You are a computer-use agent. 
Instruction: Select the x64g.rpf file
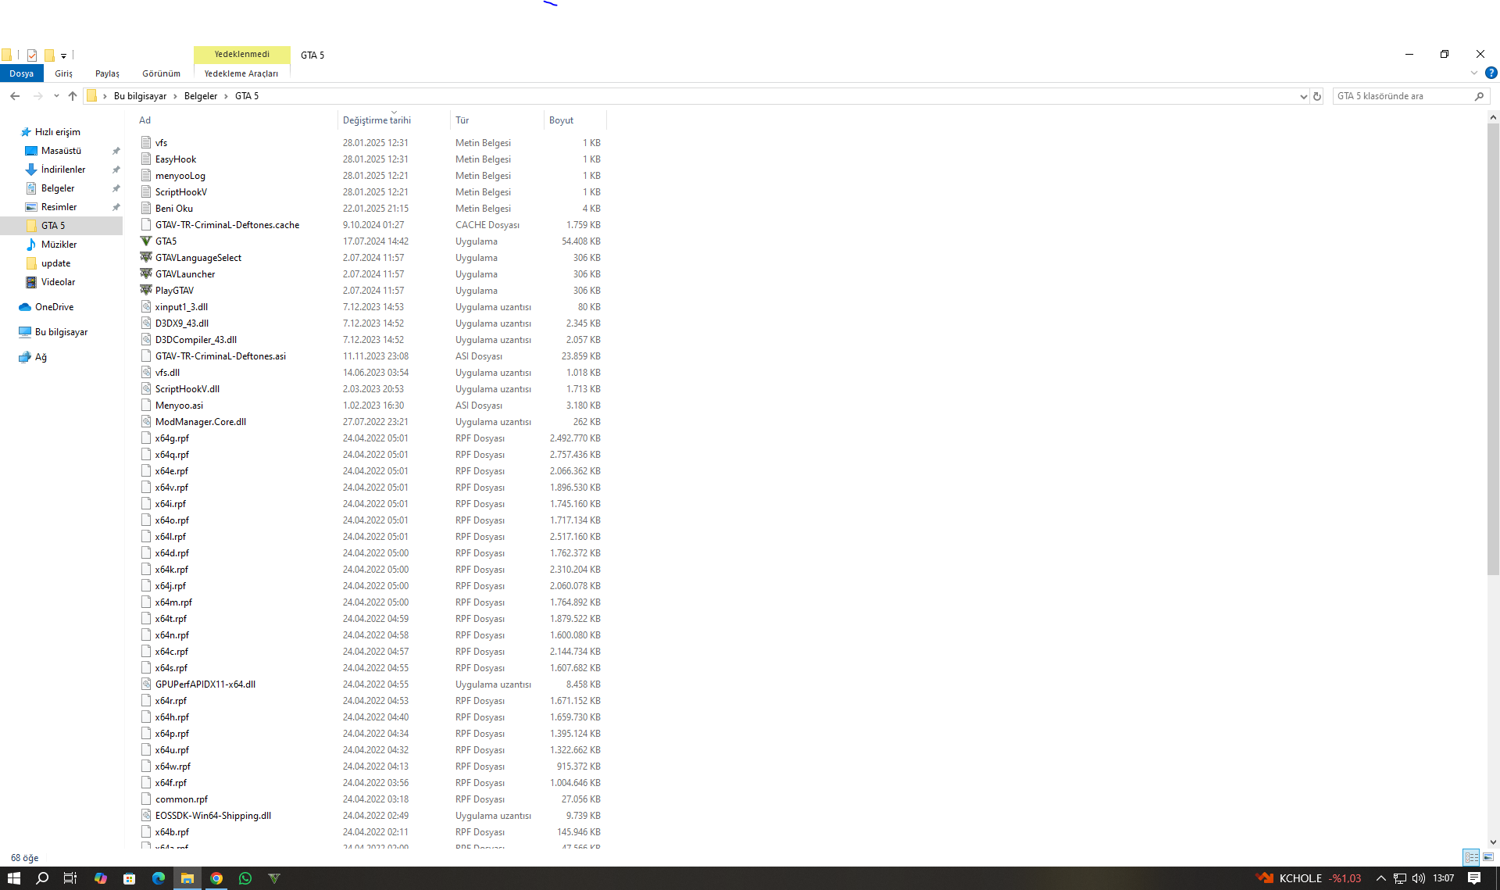point(172,438)
